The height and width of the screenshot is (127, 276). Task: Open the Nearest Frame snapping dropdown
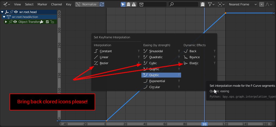242,4
